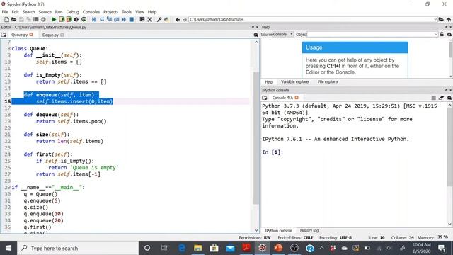Open Task View on the taskbar

(x=164, y=248)
